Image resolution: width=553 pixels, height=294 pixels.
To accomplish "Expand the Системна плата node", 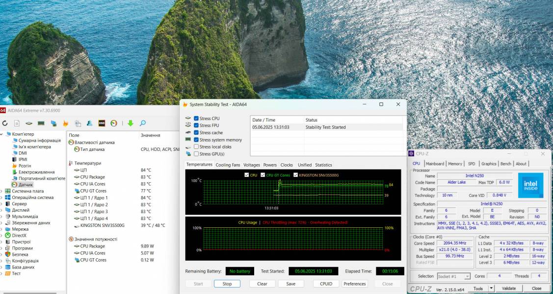I will point(2,191).
